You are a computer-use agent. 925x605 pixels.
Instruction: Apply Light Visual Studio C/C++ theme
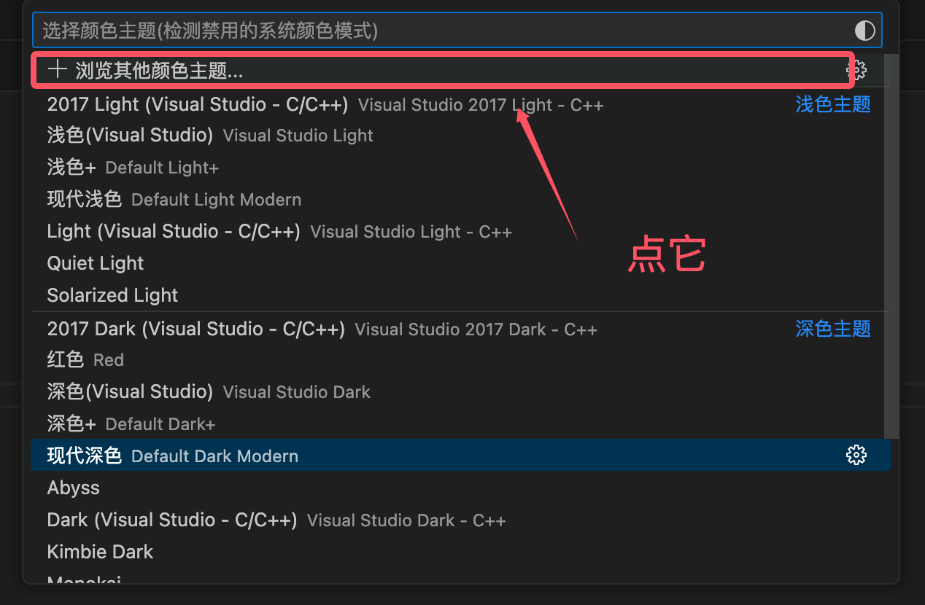coord(174,232)
